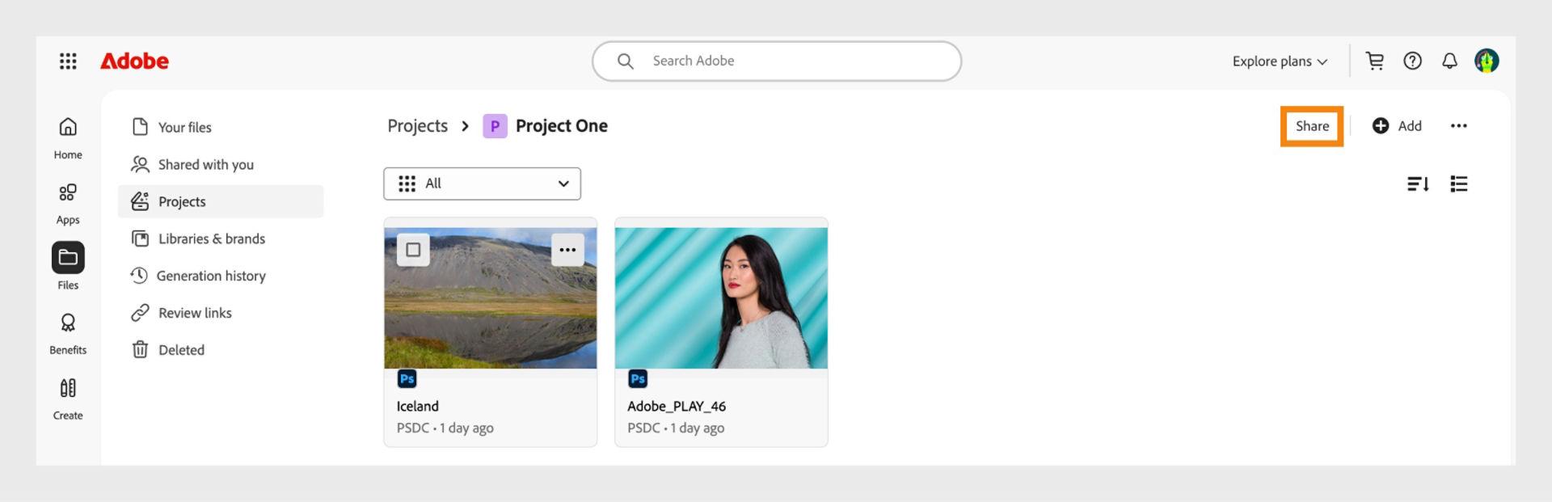Open the Adobe app grid launcher
The image size is (1552, 502).
(68, 61)
